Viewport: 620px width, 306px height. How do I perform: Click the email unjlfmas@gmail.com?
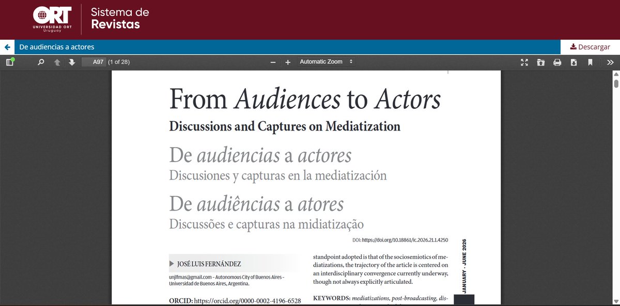[191, 277]
